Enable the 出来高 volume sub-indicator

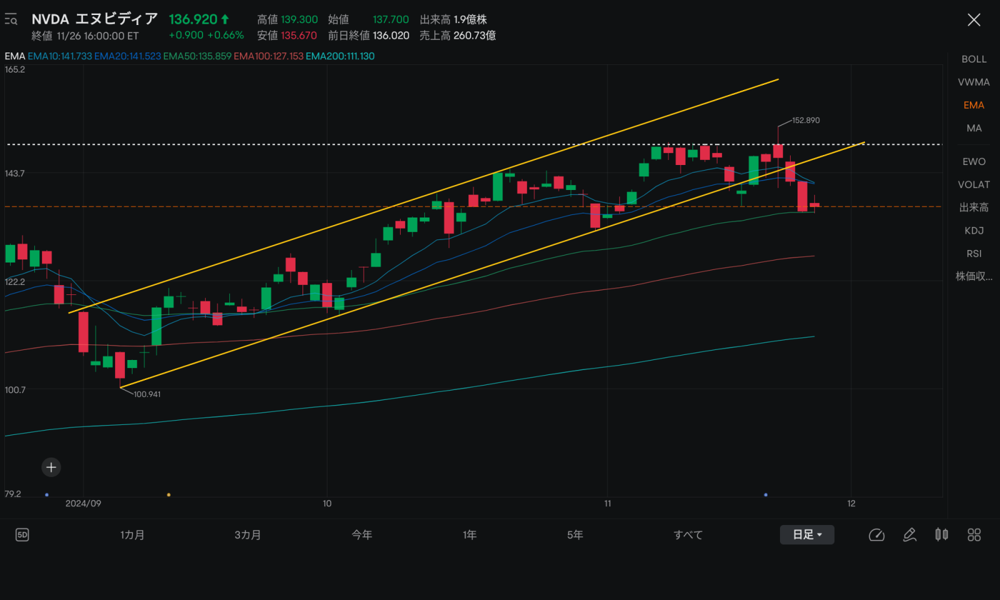[x=974, y=207]
